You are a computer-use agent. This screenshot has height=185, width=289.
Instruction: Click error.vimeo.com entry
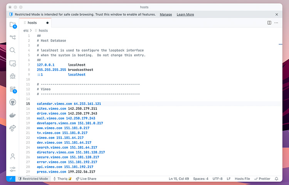click(x=51, y=162)
